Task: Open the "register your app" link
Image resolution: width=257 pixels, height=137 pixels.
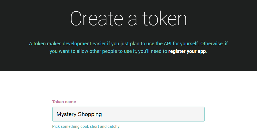Action: point(187,51)
